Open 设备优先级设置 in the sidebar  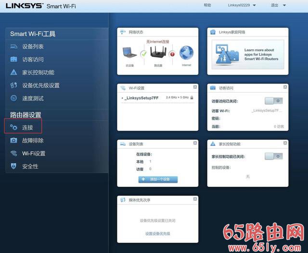click(41, 85)
